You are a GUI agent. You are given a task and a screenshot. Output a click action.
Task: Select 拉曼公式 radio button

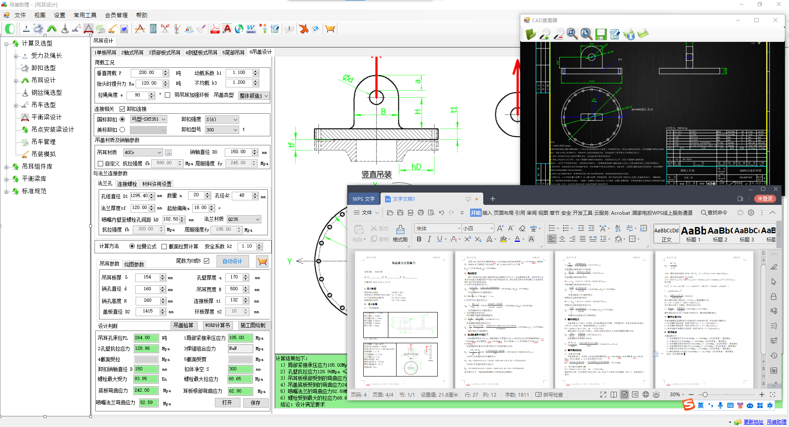click(x=132, y=246)
